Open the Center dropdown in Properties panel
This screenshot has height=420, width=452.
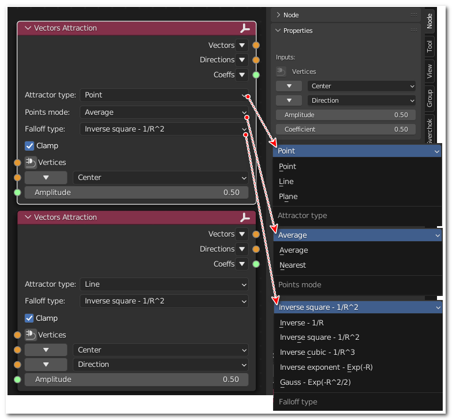tap(361, 86)
